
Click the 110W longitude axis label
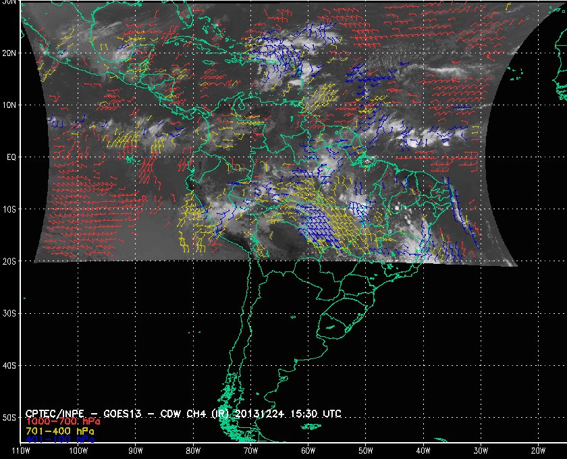21,451
